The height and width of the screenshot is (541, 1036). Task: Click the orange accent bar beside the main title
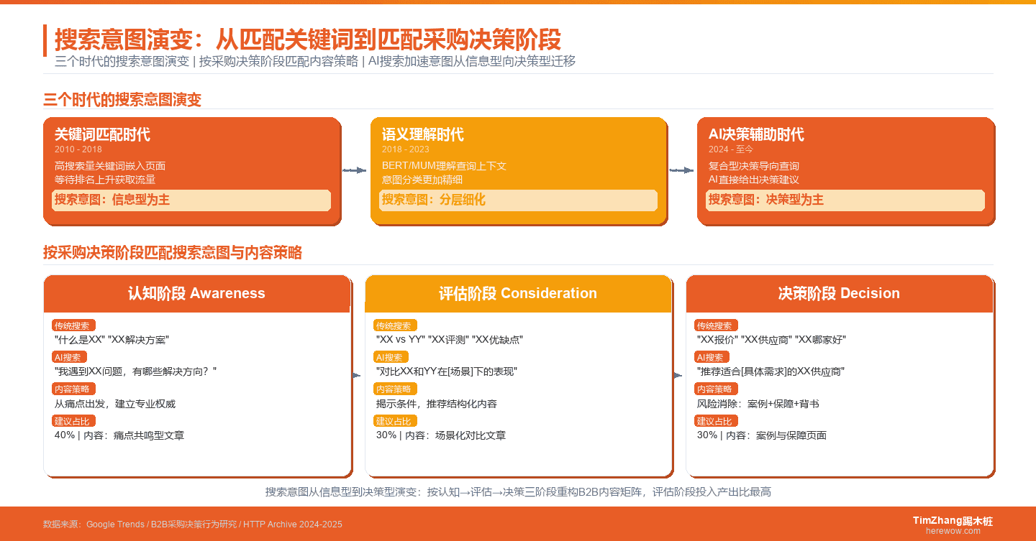46,40
